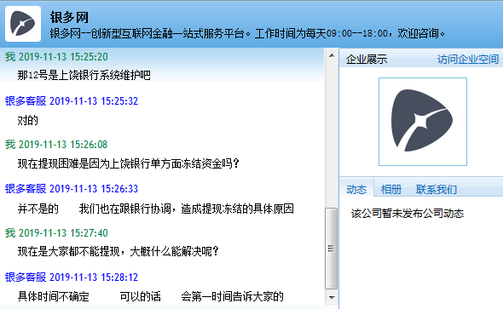Click the 银多客服 sender name at 15:25:32
The image size is (503, 309).
point(26,100)
